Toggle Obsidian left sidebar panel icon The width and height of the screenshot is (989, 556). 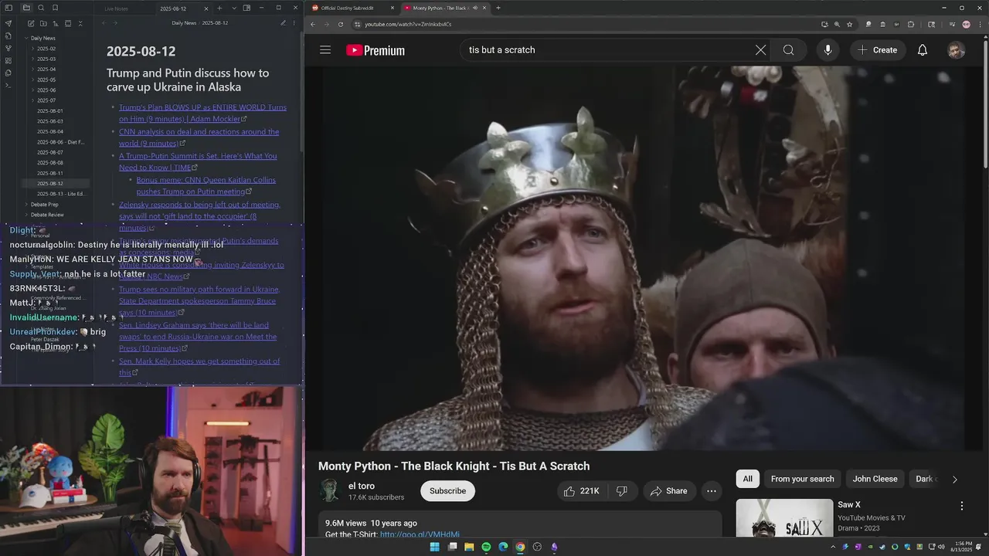[8, 8]
